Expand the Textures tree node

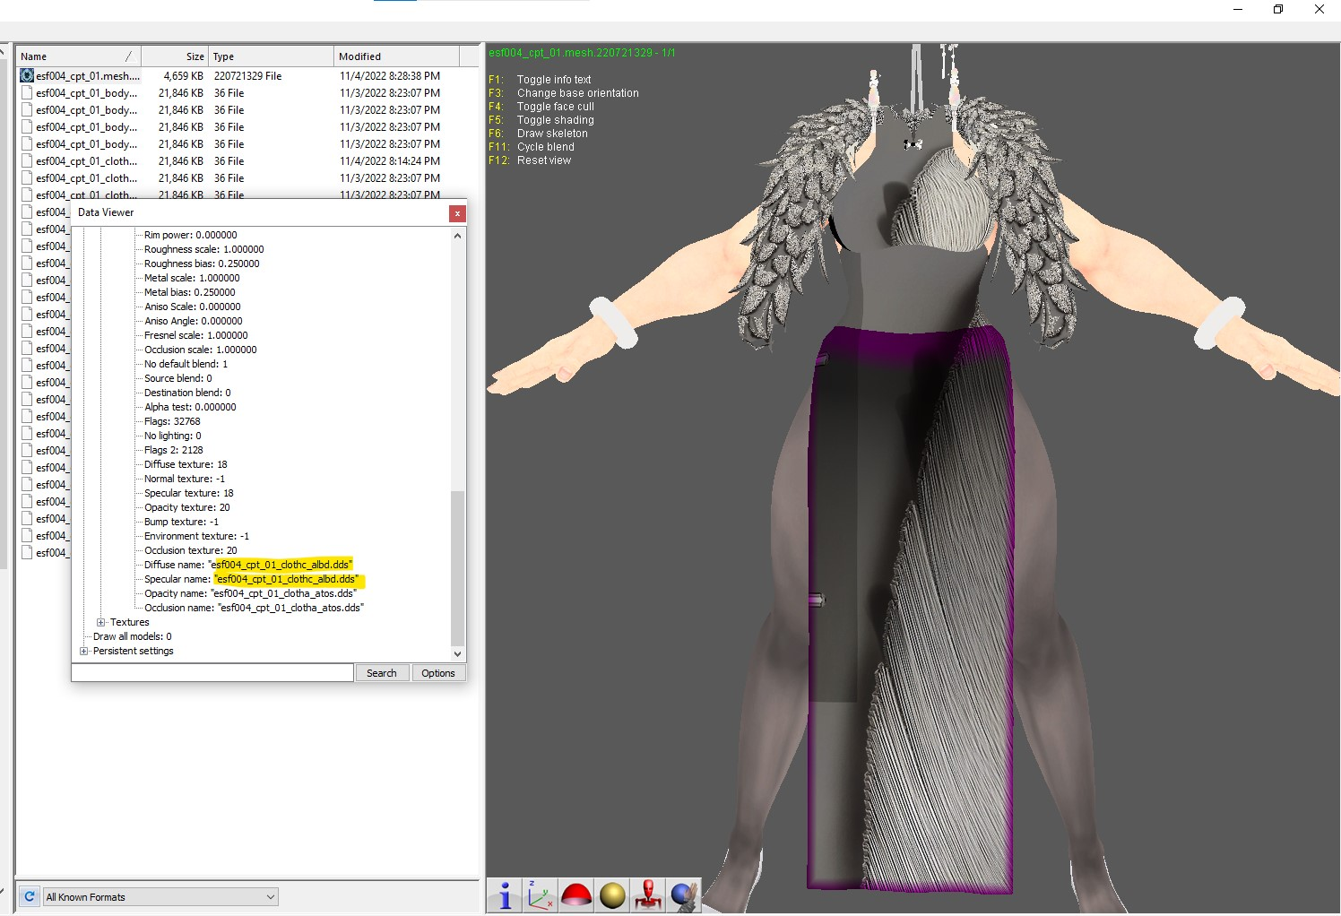[x=100, y=622]
